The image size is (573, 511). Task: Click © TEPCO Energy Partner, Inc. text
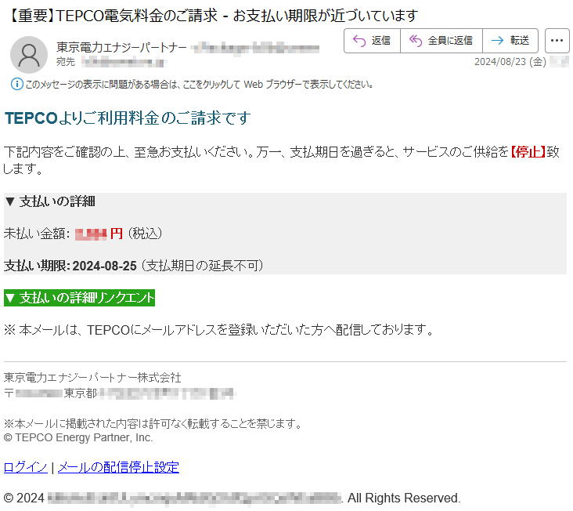pos(78,437)
